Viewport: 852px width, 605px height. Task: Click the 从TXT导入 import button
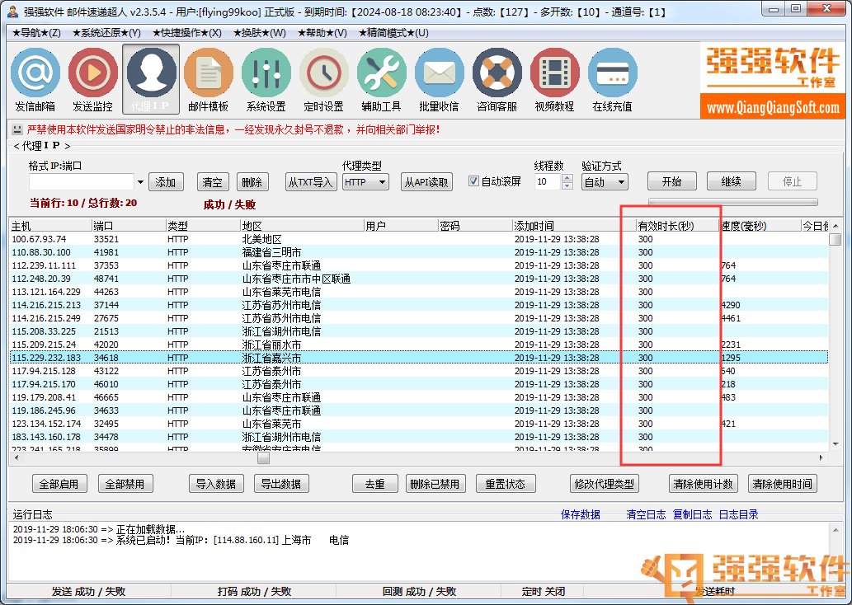click(311, 182)
